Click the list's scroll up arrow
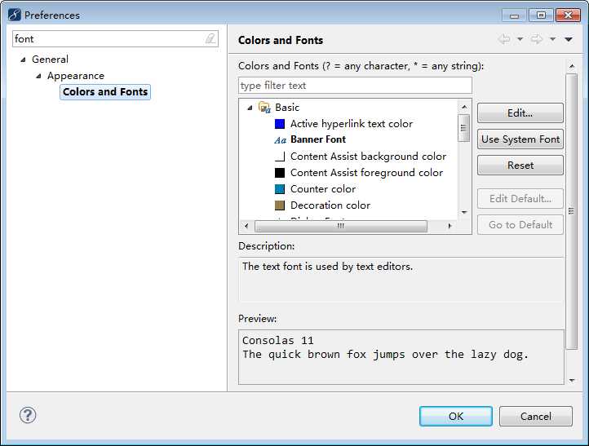Image resolution: width=589 pixels, height=446 pixels. tap(464, 107)
